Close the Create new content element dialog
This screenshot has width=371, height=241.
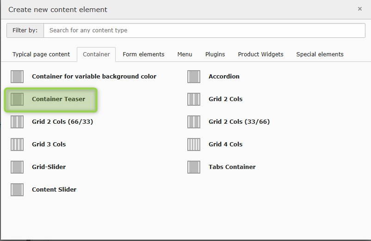click(360, 9)
